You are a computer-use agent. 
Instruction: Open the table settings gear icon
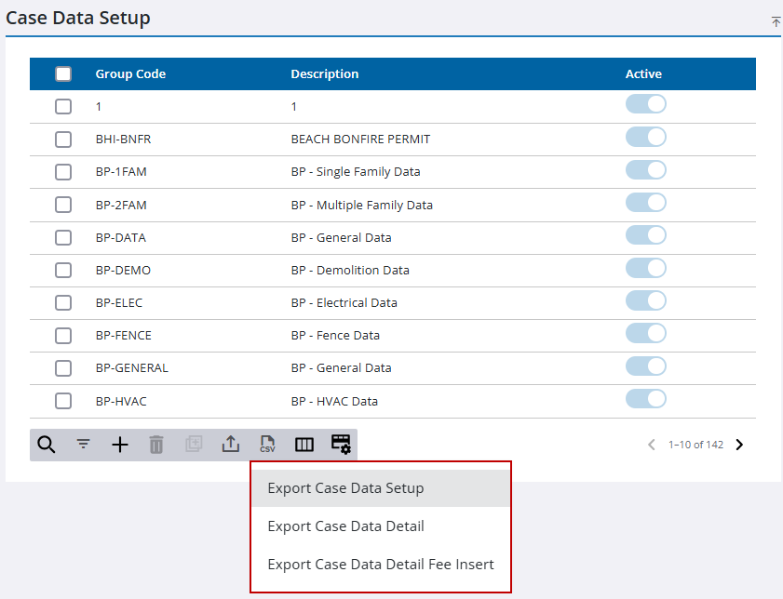(341, 445)
